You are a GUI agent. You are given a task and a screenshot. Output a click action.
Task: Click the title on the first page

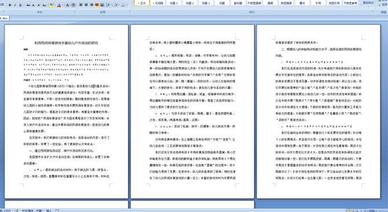tap(67, 43)
